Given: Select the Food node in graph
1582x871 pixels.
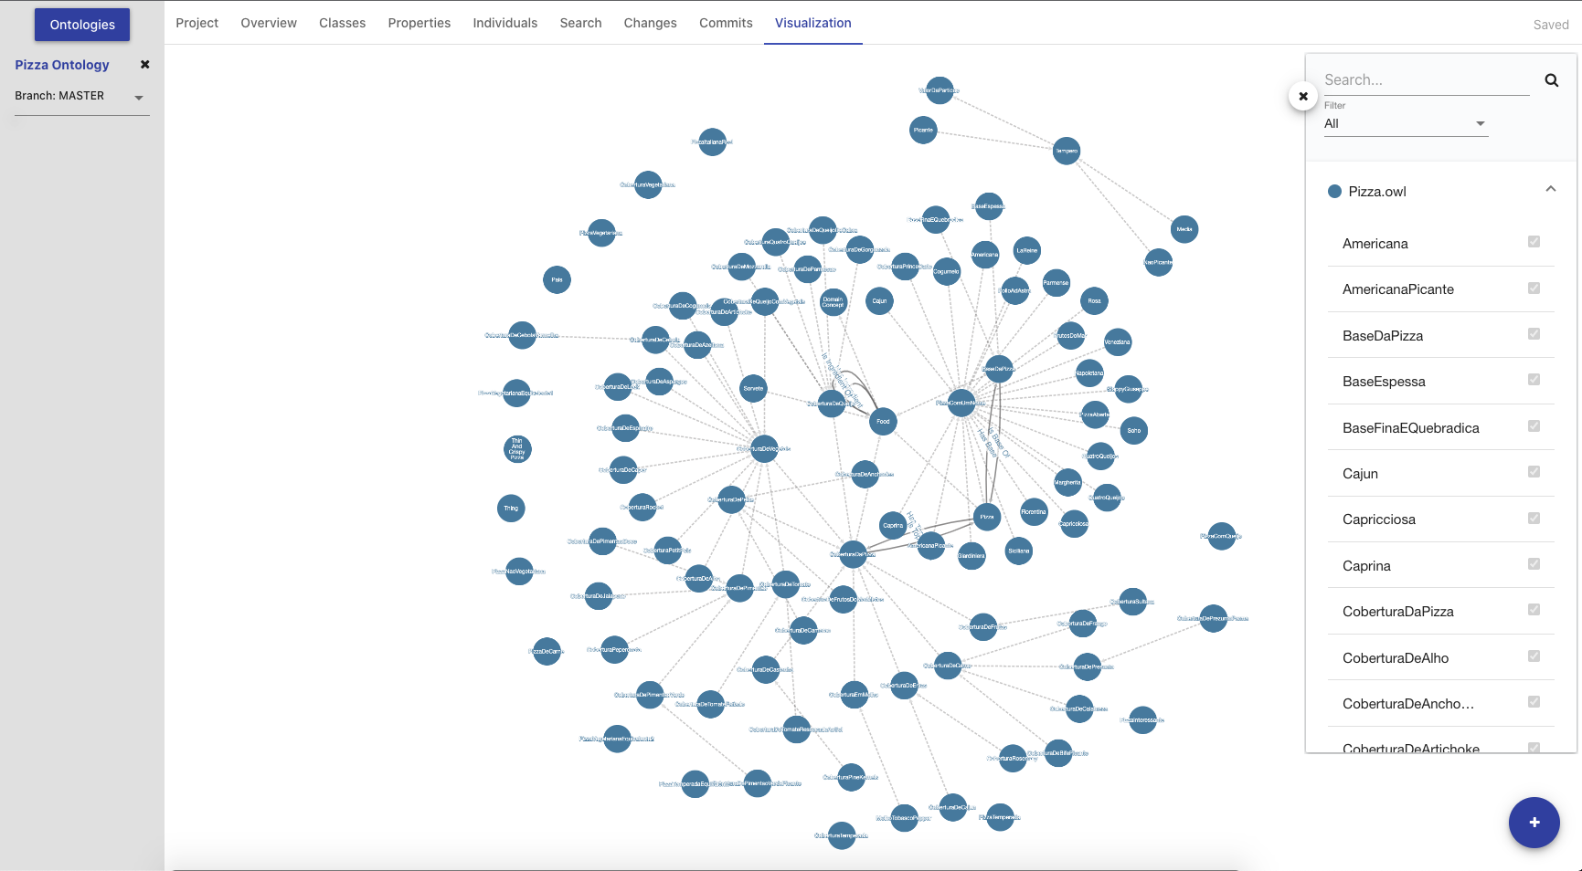Looking at the screenshot, I should (x=883, y=421).
